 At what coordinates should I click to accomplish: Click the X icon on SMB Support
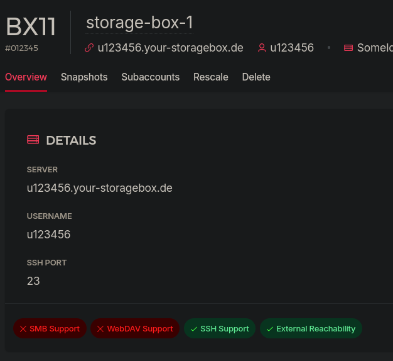point(23,329)
